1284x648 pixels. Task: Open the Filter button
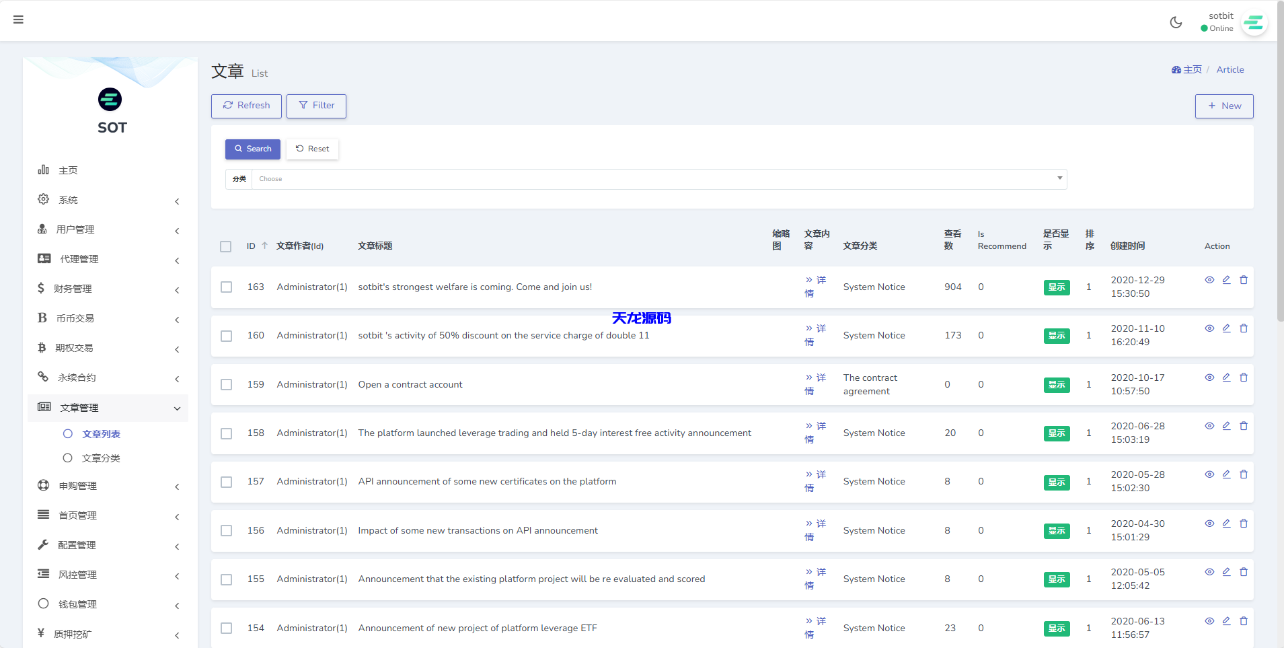pos(316,106)
